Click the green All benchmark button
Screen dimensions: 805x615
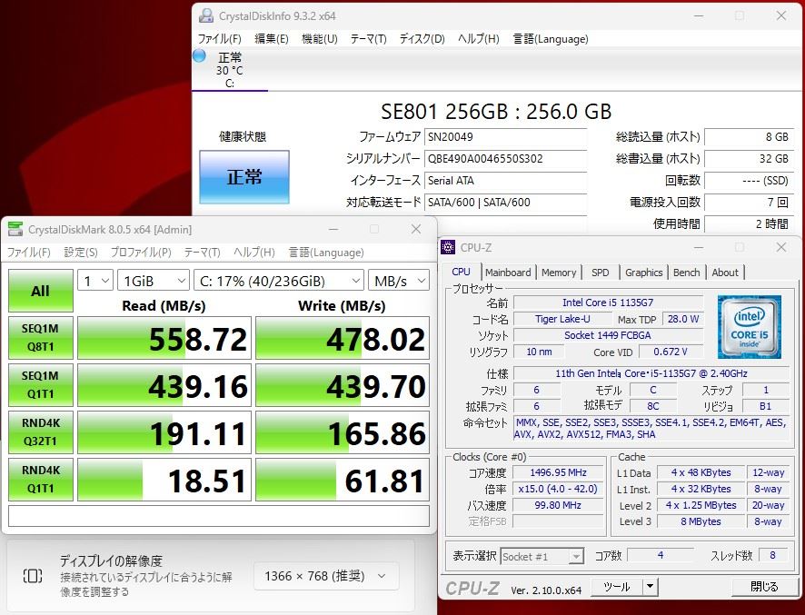[x=41, y=291]
